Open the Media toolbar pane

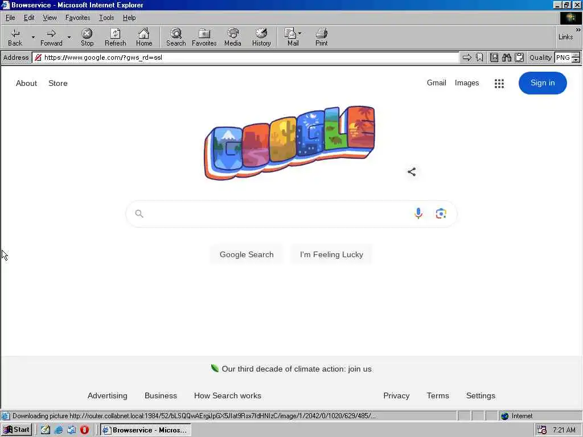coord(233,37)
